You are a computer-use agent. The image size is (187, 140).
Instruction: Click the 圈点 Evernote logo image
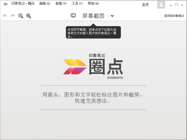tap(93, 66)
